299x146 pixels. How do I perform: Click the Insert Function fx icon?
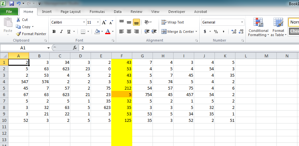click(x=75, y=48)
